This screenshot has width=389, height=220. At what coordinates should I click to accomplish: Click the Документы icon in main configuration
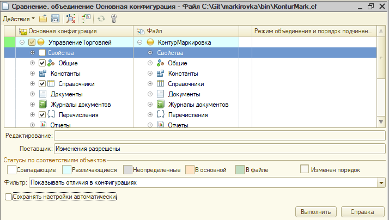point(42,94)
